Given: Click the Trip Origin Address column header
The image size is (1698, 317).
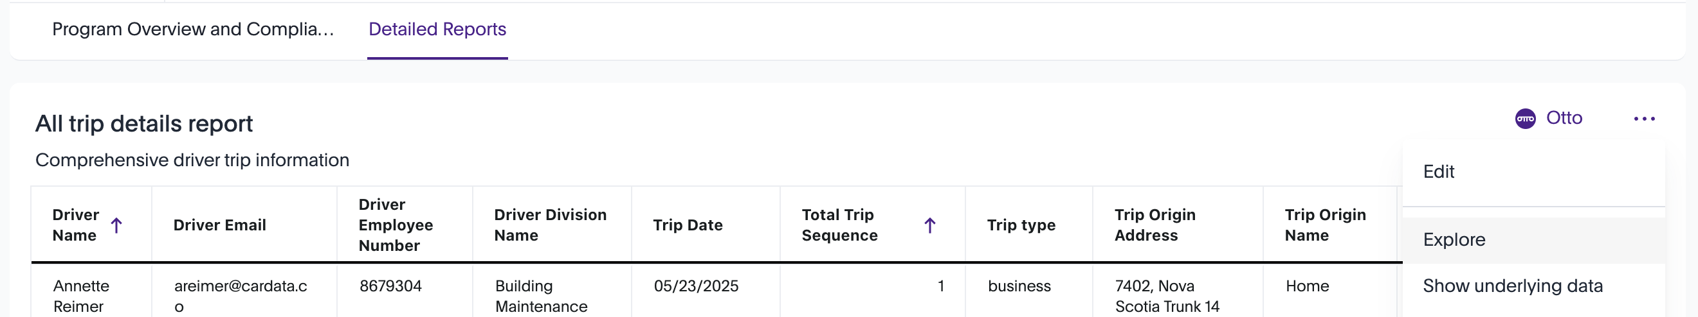Looking at the screenshot, I should click(x=1155, y=225).
